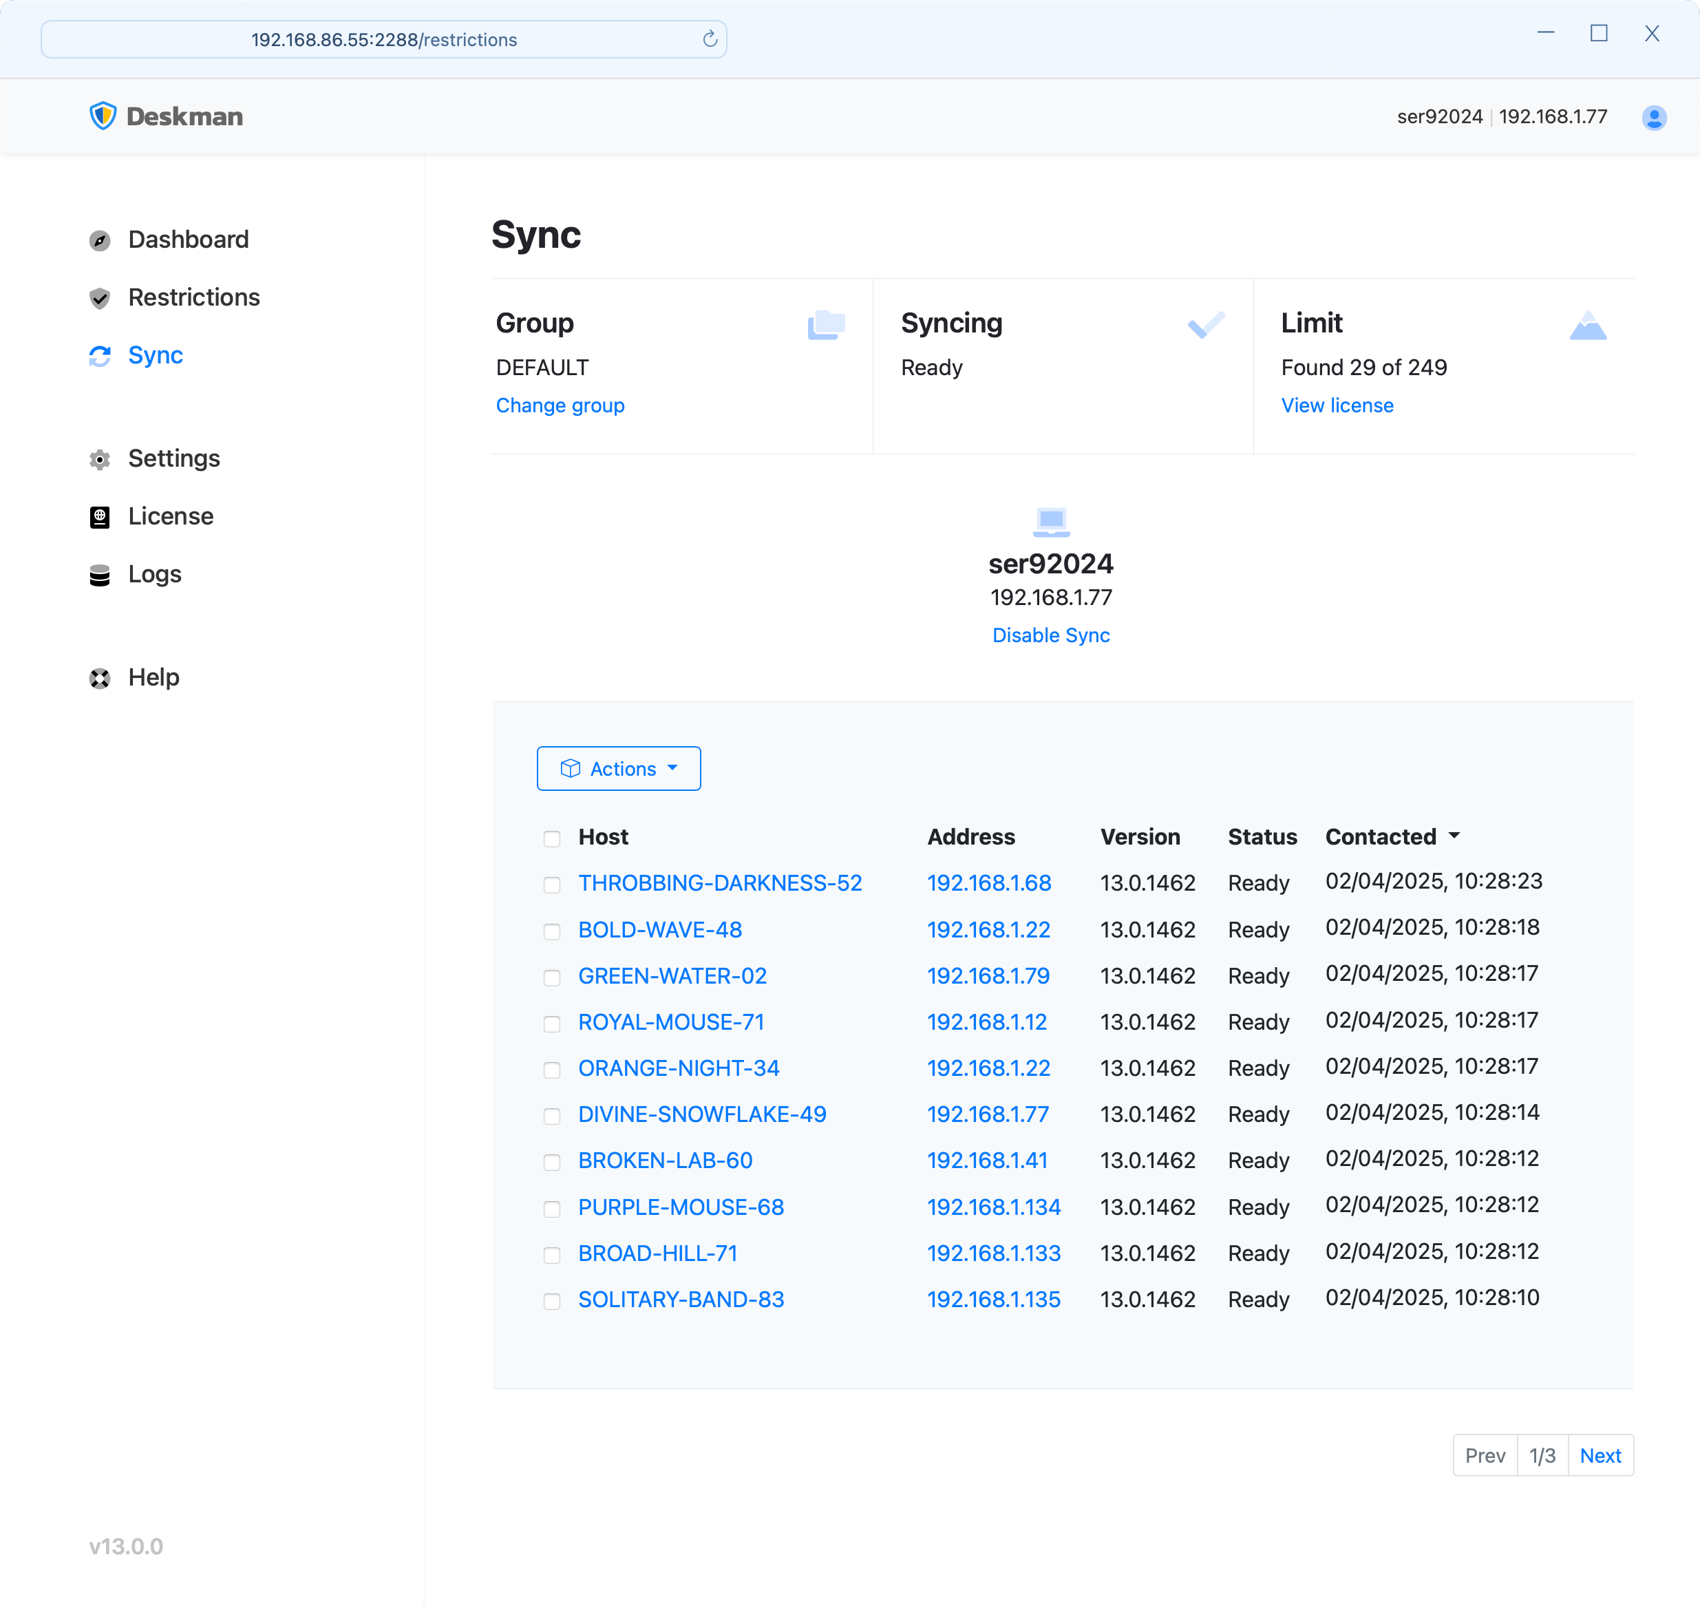Screen dimensions: 1700x1610
Task: Click the Address column header
Action: tap(970, 837)
